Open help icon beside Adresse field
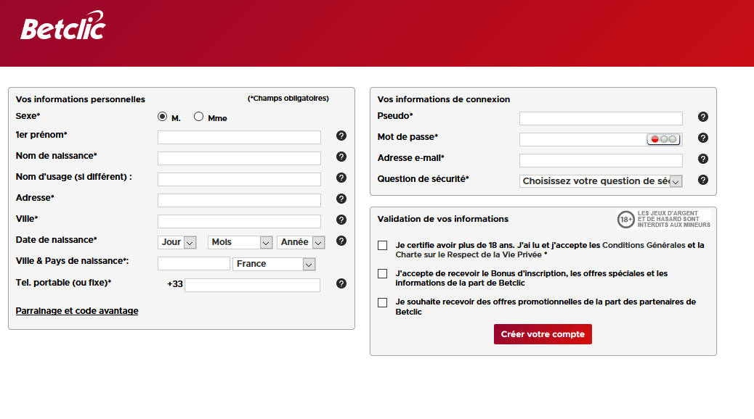Screen dimensions: 754x419 point(341,199)
